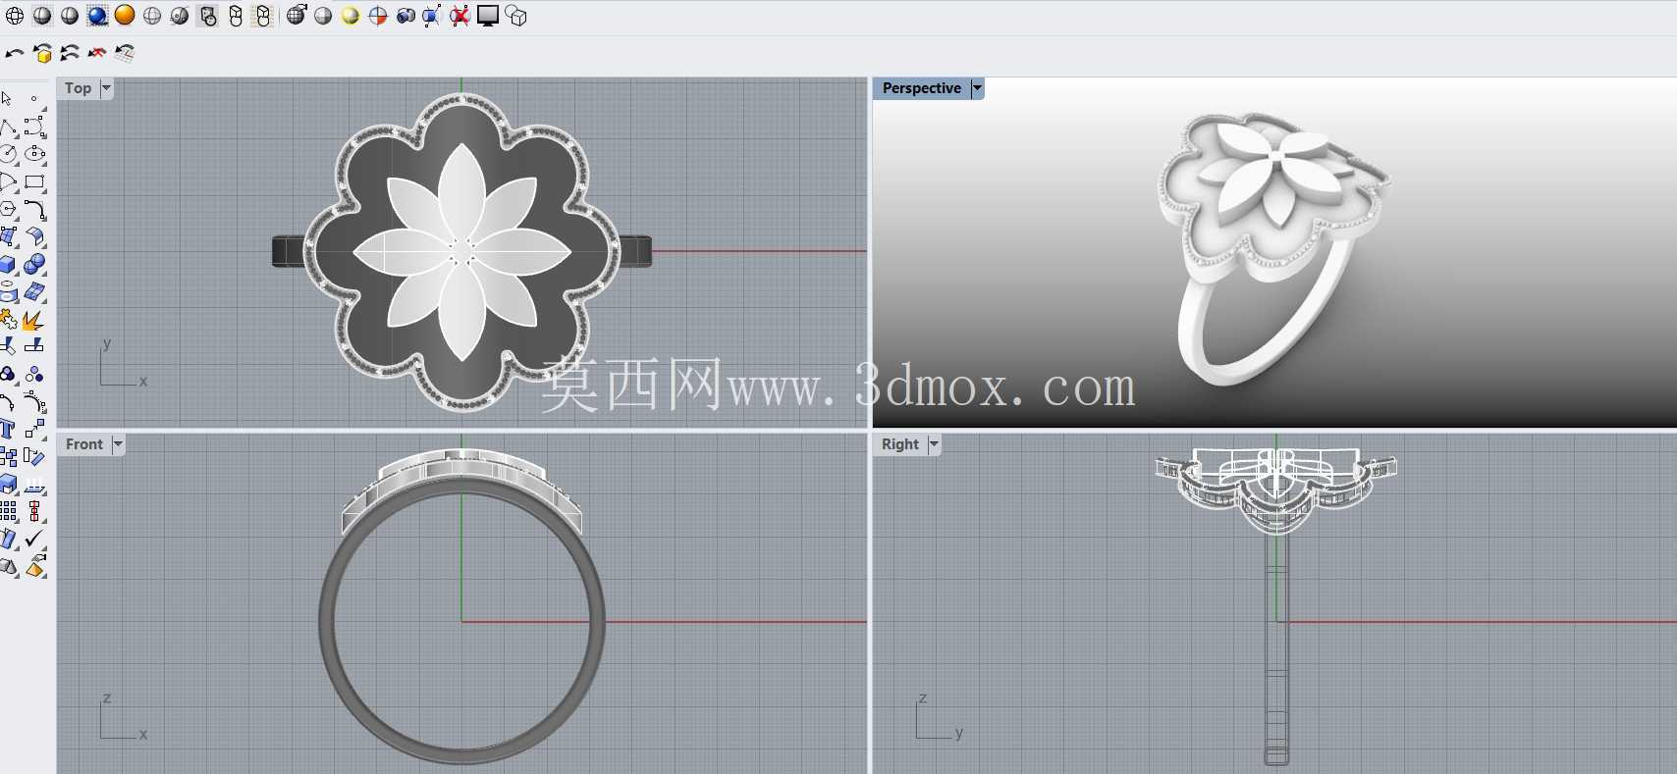Activate the Right viewport title
The height and width of the screenshot is (774, 1677).
pos(900,444)
